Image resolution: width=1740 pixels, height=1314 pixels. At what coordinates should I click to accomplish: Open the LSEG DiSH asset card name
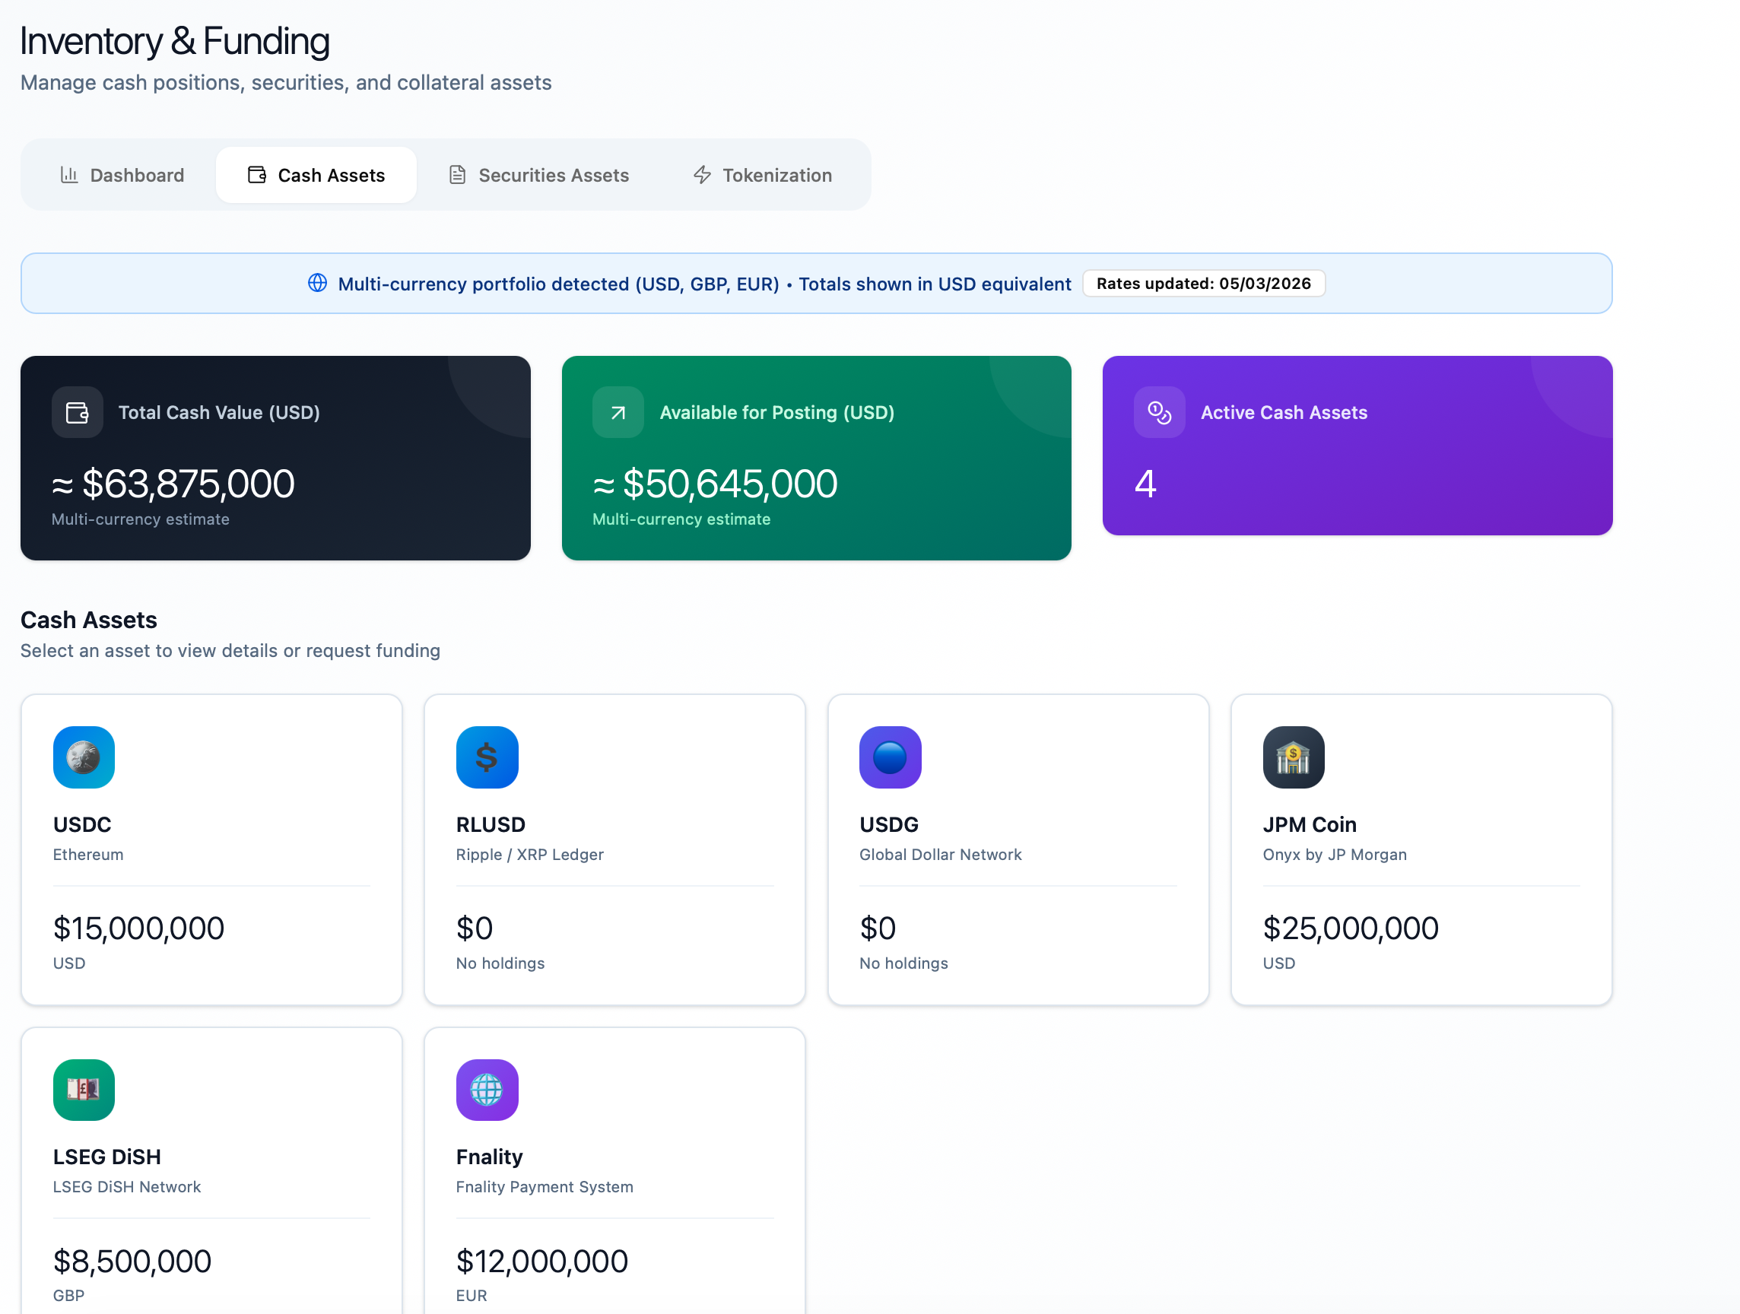pos(107,1157)
